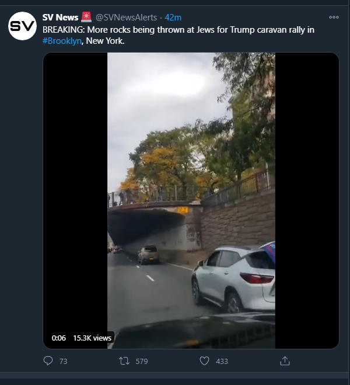Click the red siren emoji beside SV News
The height and width of the screenshot is (385, 350).
[86, 17]
